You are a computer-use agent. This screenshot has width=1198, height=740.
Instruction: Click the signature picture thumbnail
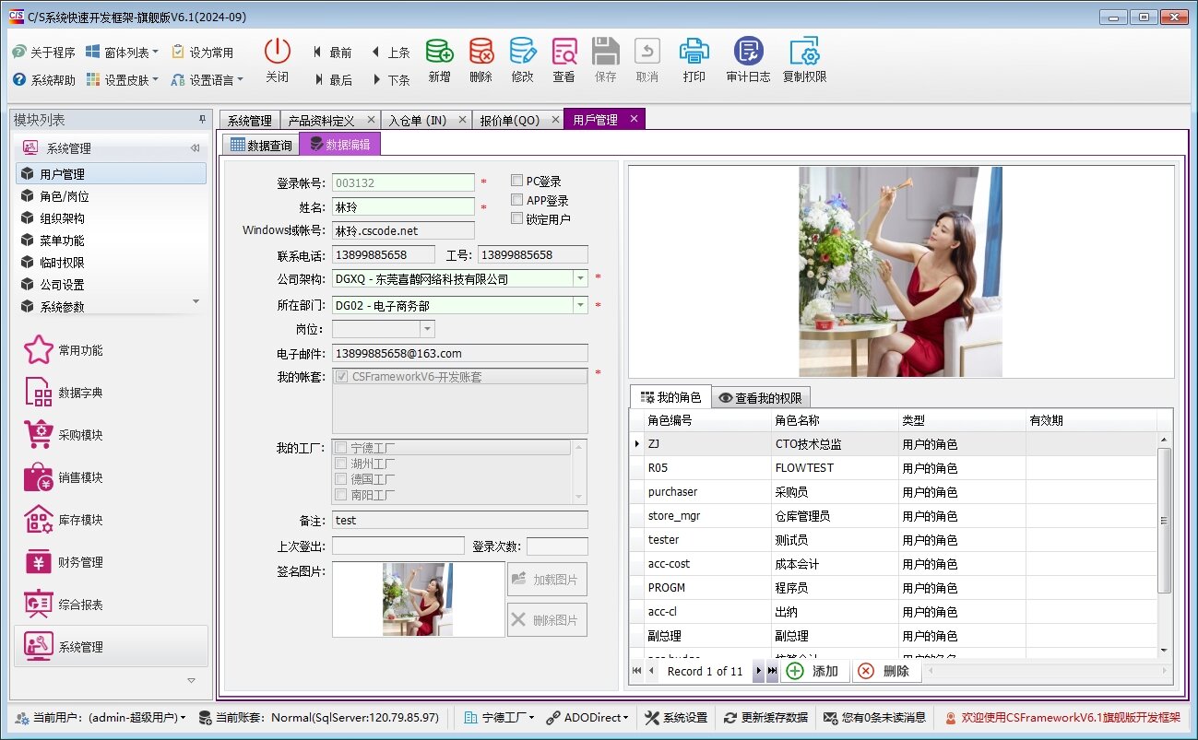click(x=418, y=599)
